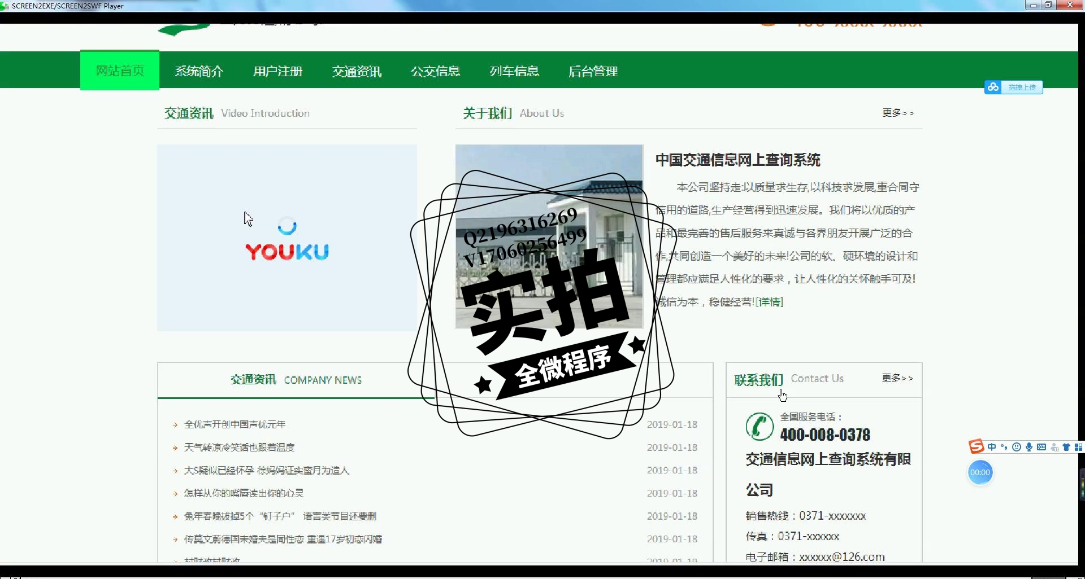Click 销售热线 0371 number text
The image size is (1085, 579).
(806, 516)
